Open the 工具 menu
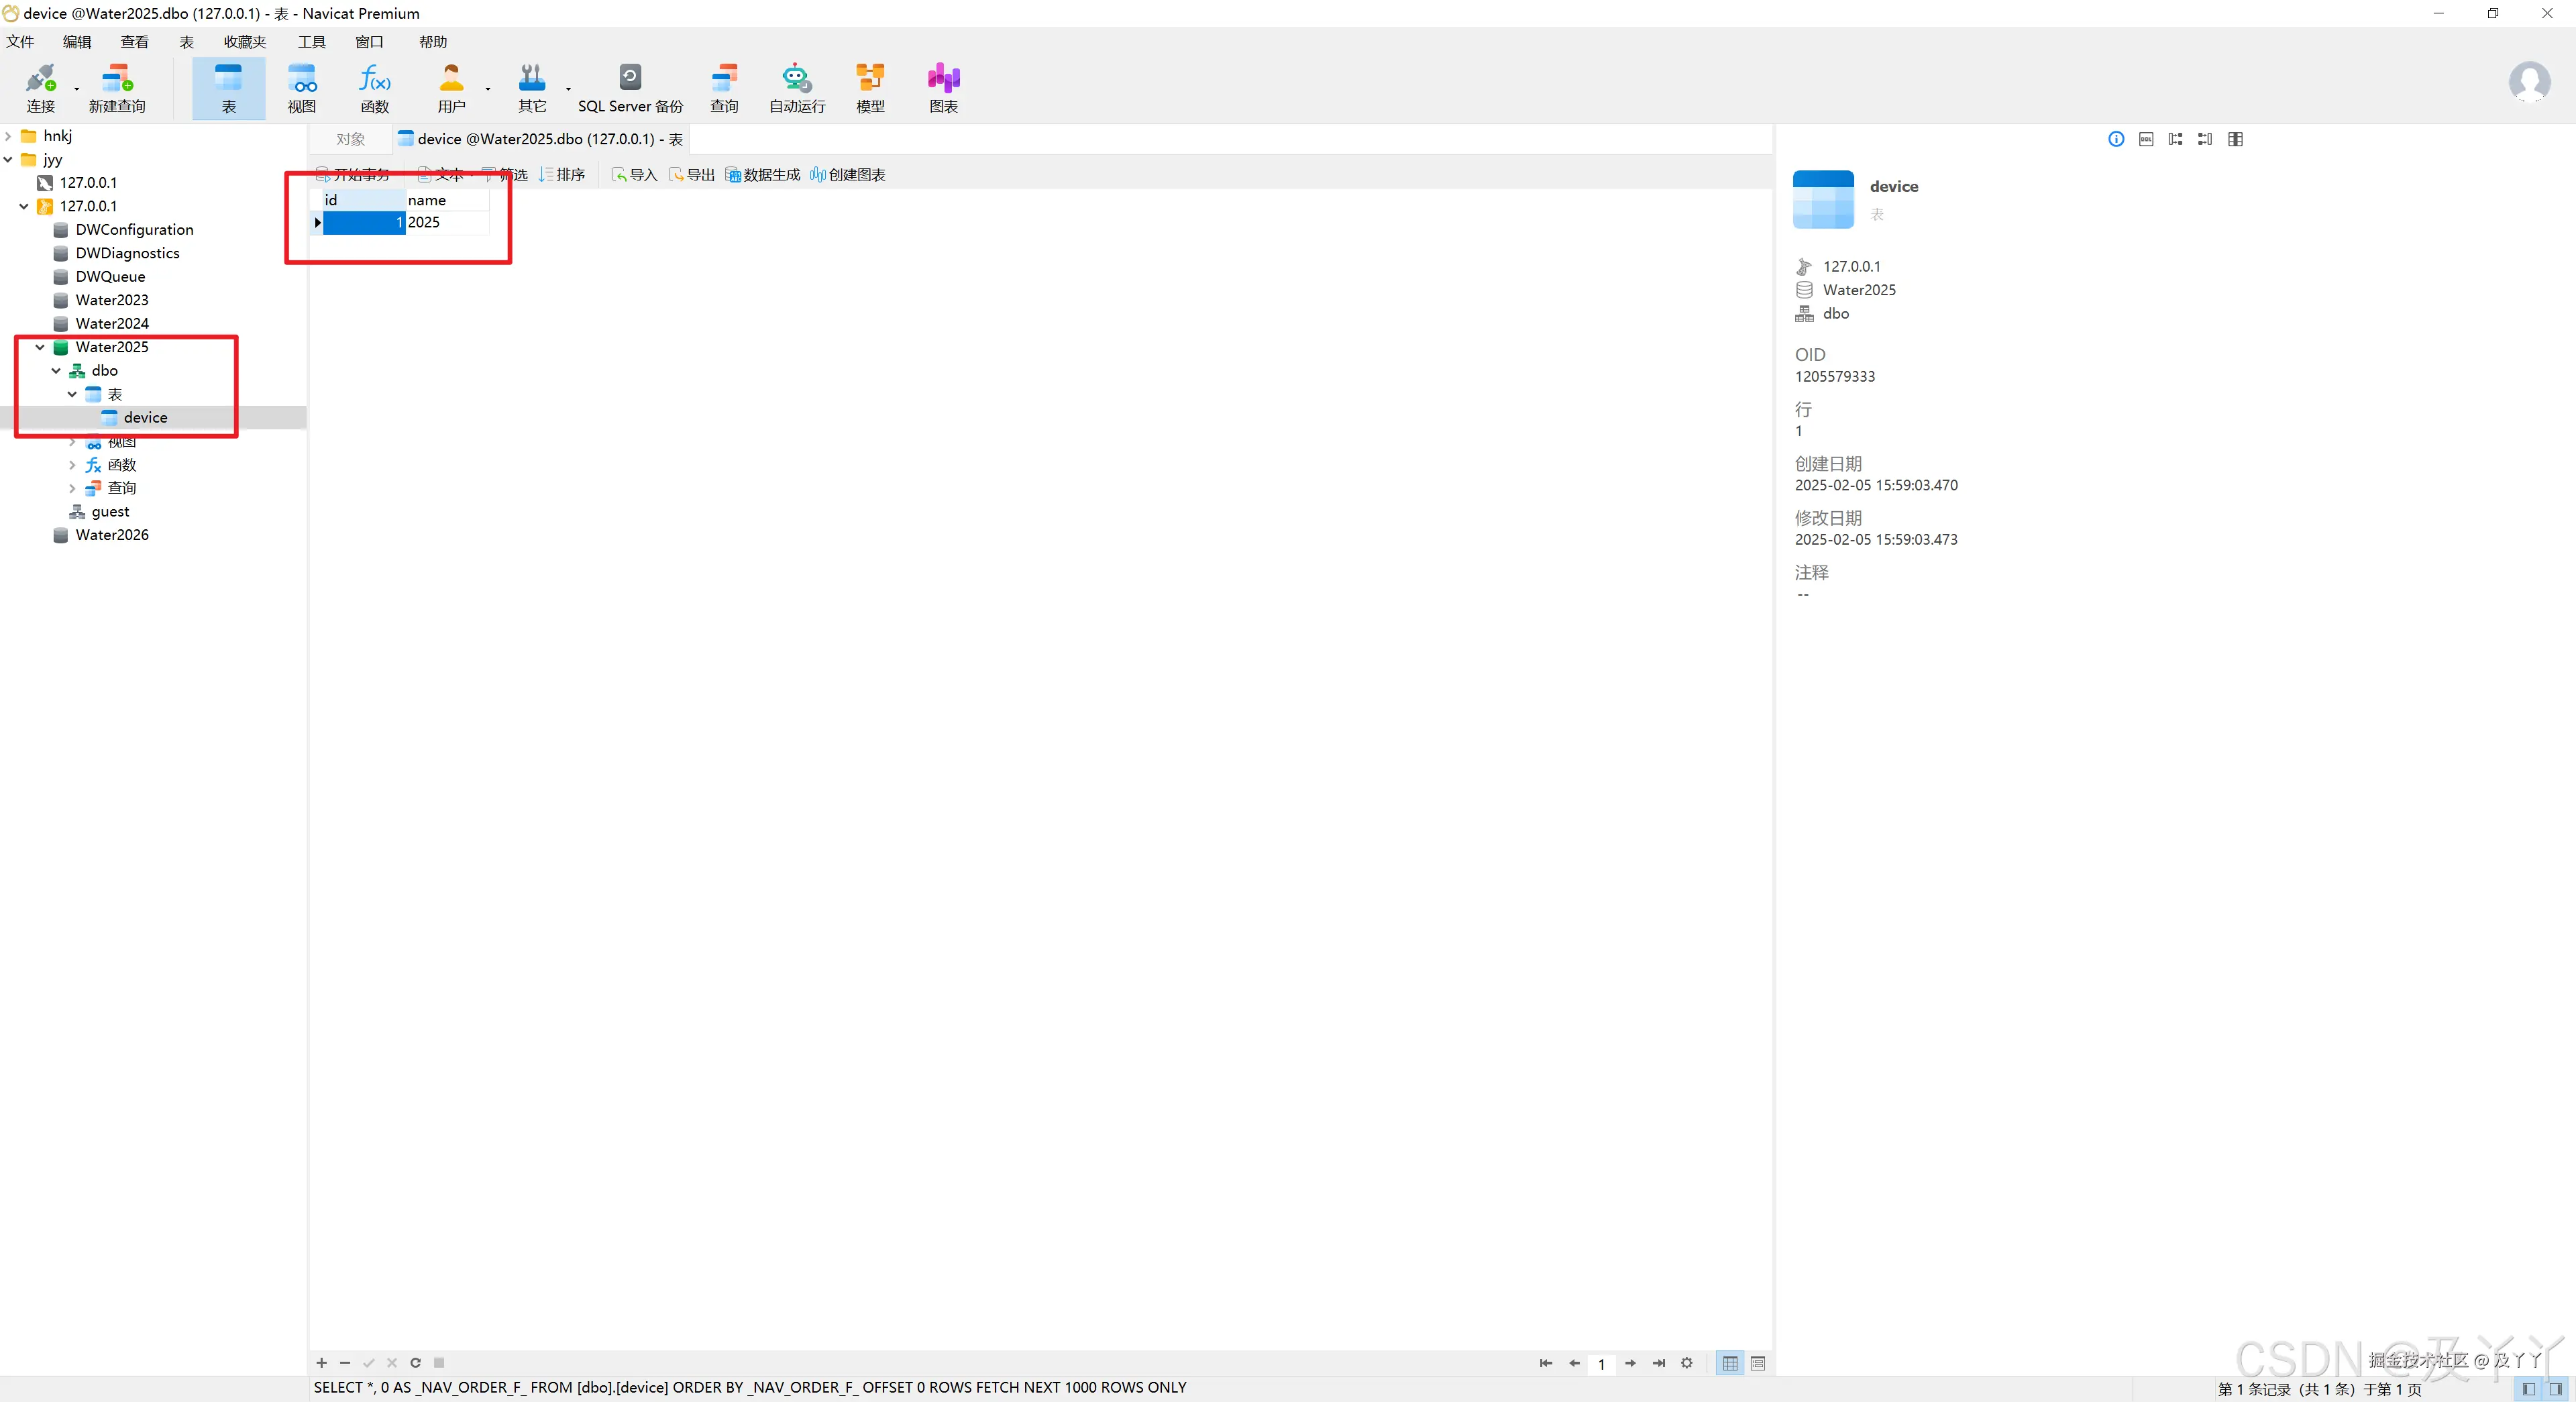Screen dimensions: 2576x1402 click(311, 42)
